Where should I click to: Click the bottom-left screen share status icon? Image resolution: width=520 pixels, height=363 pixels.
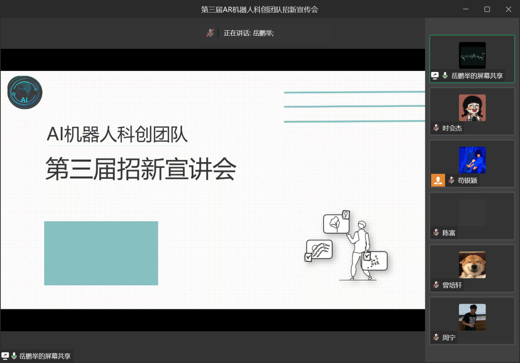pyautogui.click(x=5, y=356)
